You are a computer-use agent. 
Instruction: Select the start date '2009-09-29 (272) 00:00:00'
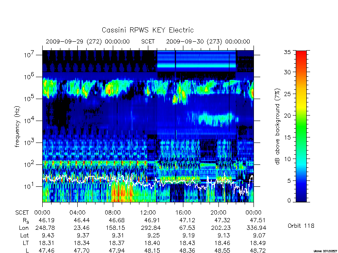[88, 41]
